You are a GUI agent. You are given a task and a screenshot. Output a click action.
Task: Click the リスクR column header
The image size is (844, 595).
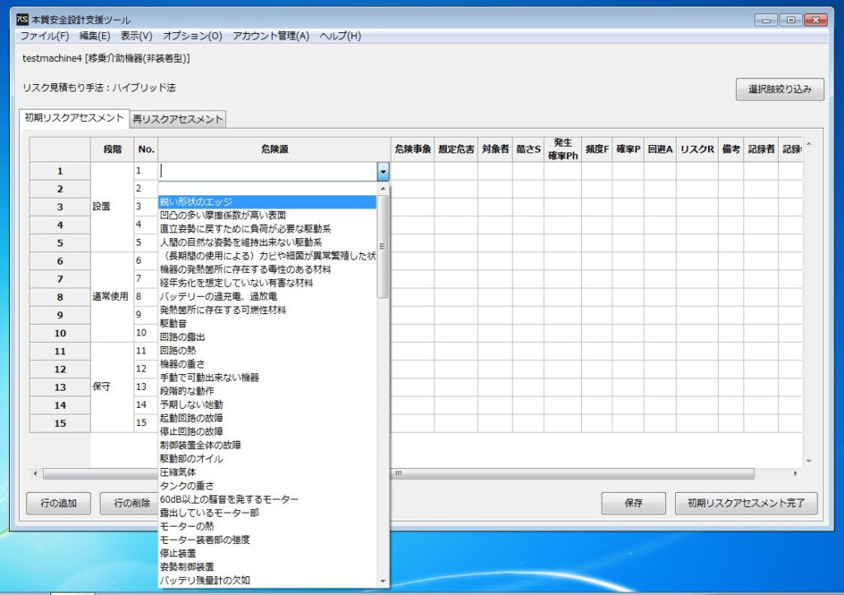pyautogui.click(x=697, y=149)
